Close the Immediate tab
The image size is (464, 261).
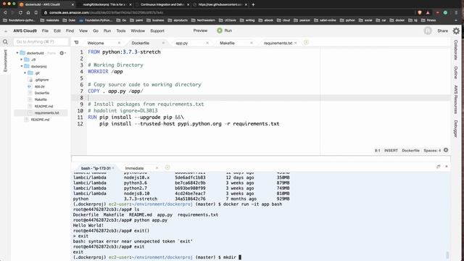pyautogui.click(x=157, y=168)
